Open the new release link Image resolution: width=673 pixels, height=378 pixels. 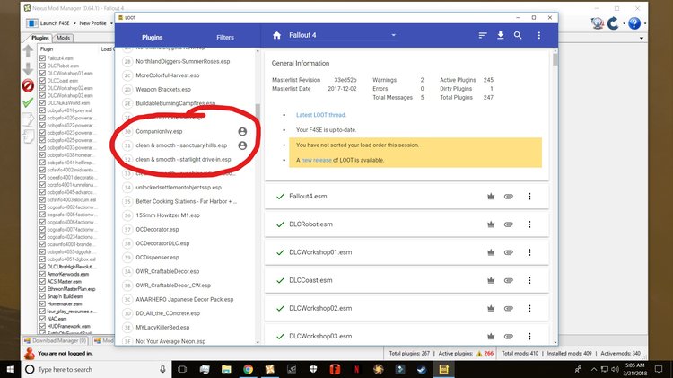coord(317,160)
